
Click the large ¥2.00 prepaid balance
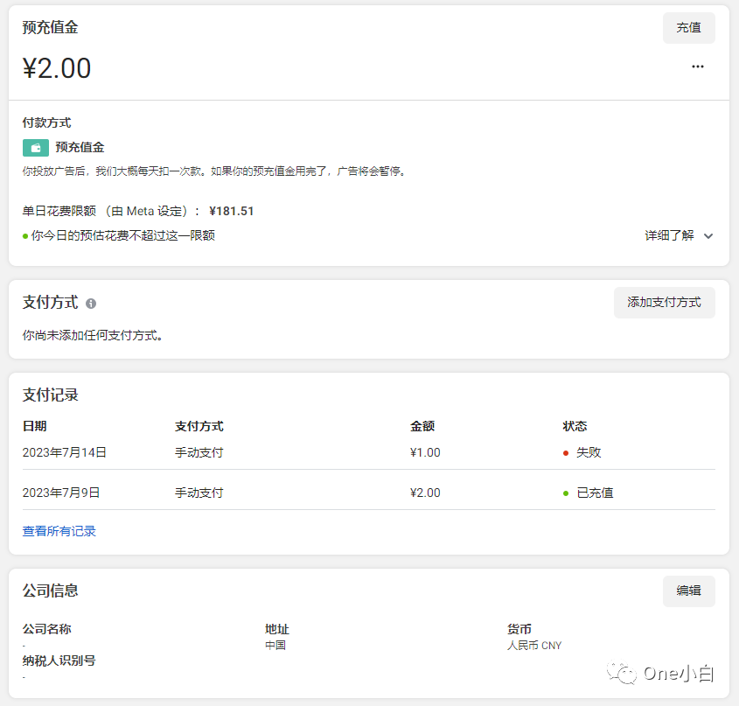pyautogui.click(x=57, y=68)
